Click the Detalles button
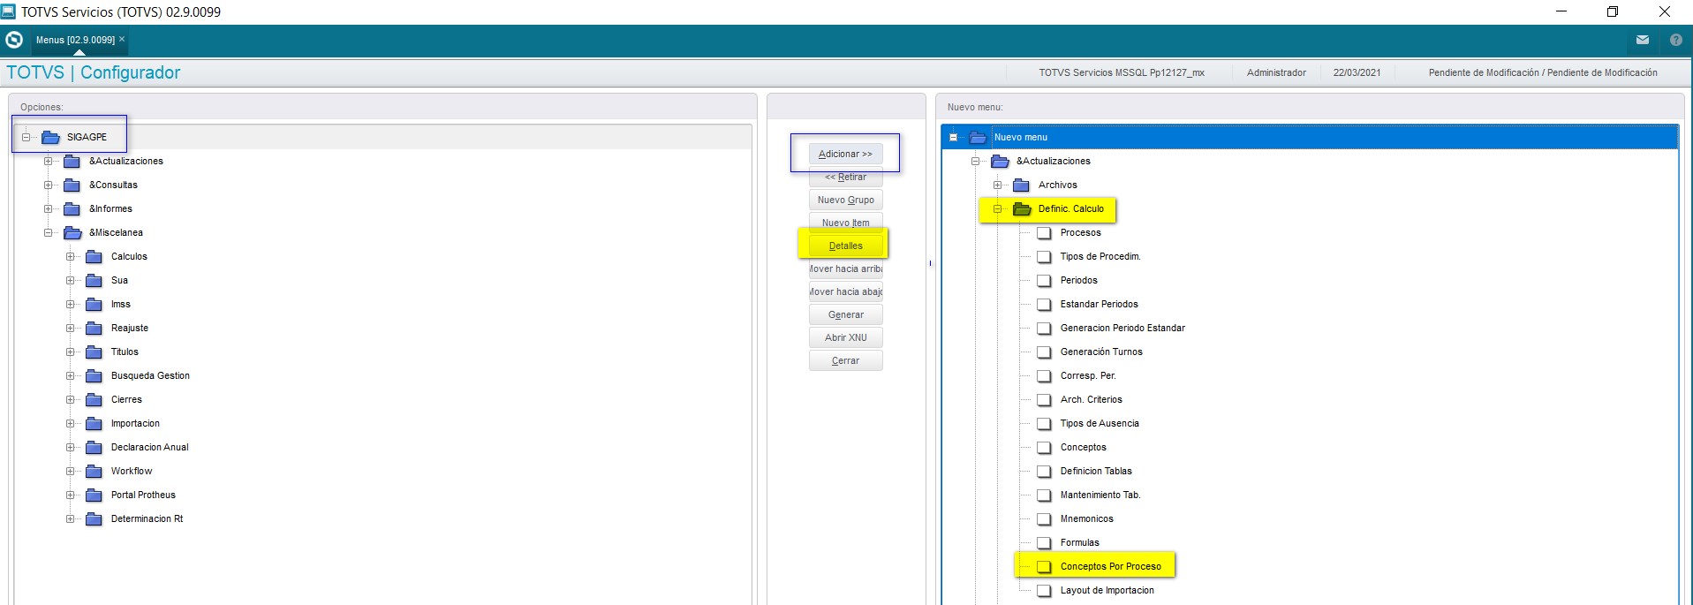The image size is (1693, 605). click(845, 246)
